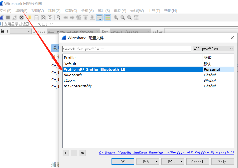Select the 'Profile_nRF_Sniffer_Bluetooth_LE' profile row

(x=148, y=69)
